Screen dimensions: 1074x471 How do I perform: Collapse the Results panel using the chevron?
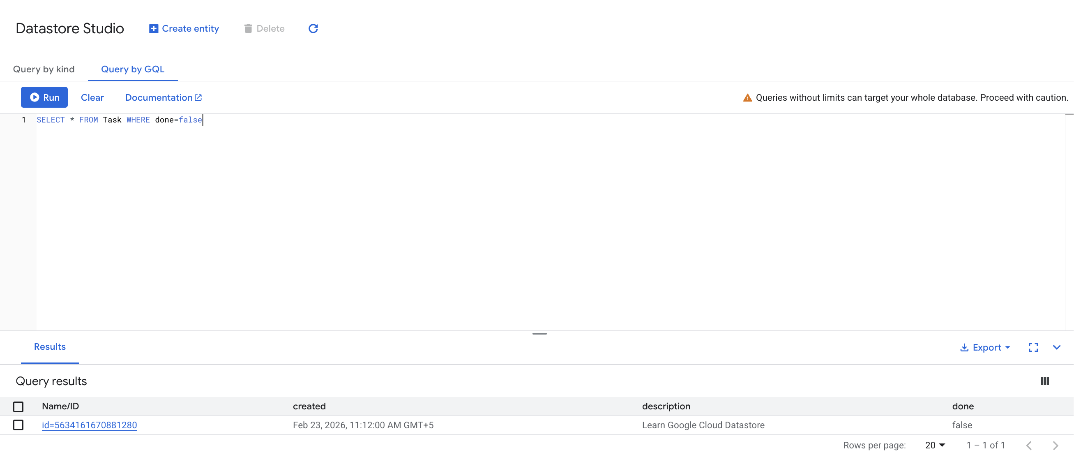click(1057, 347)
